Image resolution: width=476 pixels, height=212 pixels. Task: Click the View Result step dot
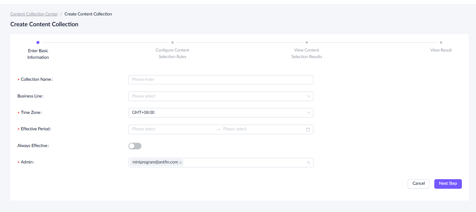441,42
